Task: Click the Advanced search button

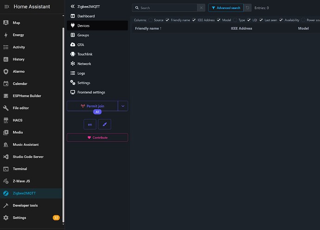Action: [x=226, y=8]
